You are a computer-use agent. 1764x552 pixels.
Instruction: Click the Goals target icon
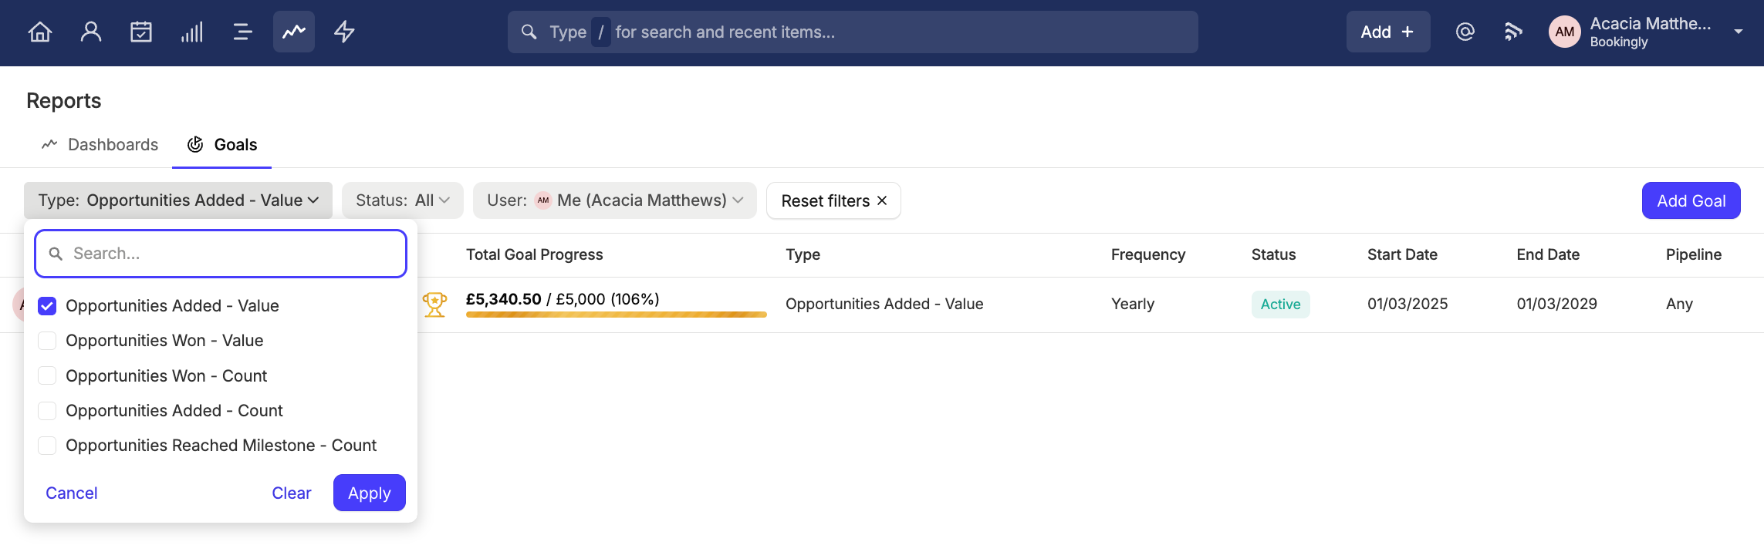tap(195, 144)
